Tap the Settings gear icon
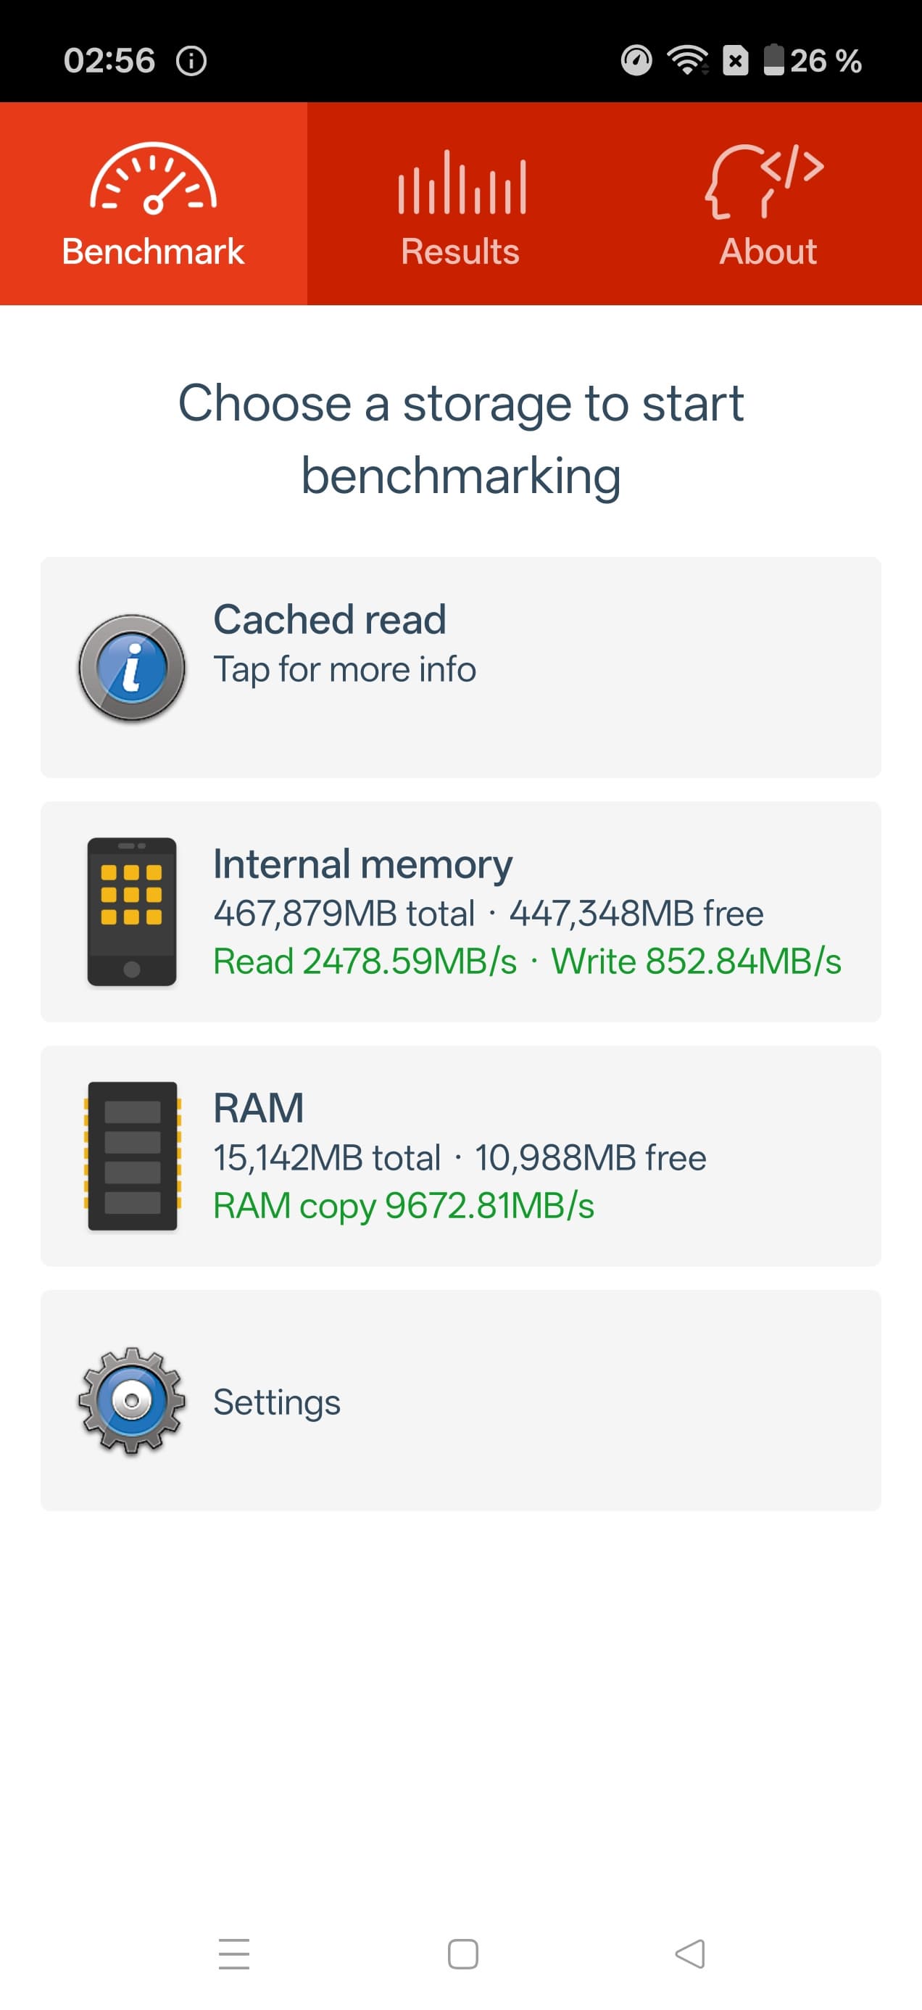 [x=132, y=1399]
